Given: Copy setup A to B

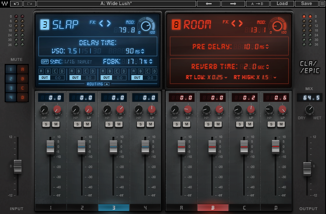Looking at the screenshot, I should [x=258, y=4].
